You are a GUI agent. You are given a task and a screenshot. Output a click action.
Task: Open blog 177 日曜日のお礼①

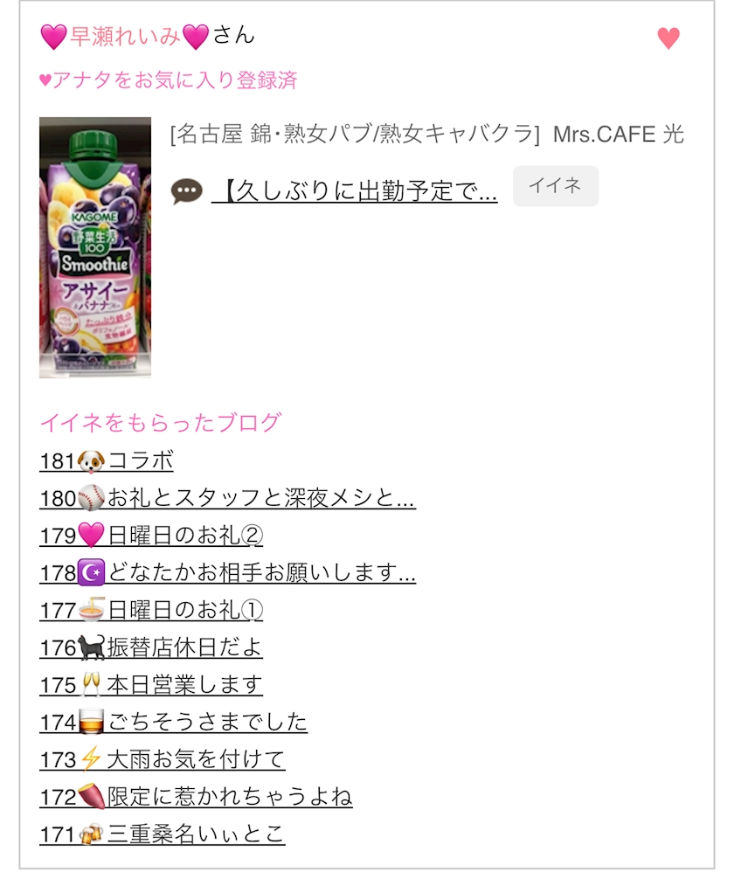tap(151, 610)
